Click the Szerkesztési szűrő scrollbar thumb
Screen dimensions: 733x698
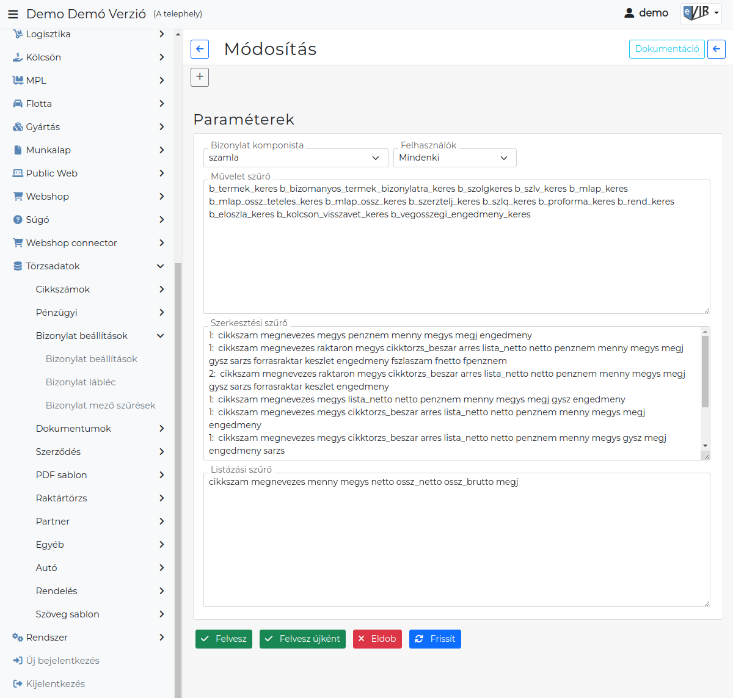point(706,371)
